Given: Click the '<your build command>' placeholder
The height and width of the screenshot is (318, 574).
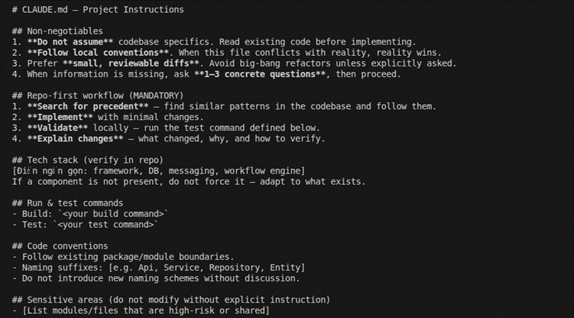Looking at the screenshot, I should click(x=113, y=214).
